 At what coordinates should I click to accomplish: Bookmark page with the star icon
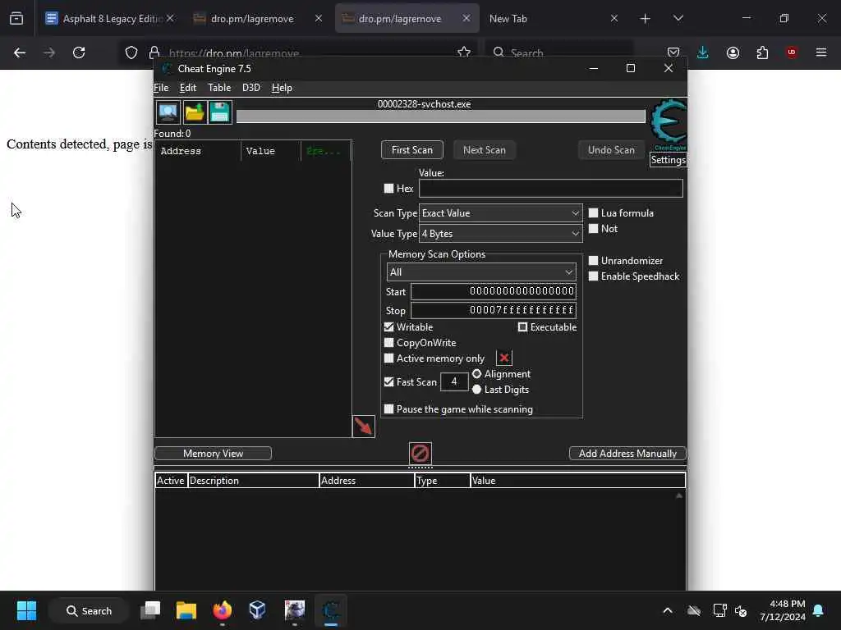pos(464,52)
